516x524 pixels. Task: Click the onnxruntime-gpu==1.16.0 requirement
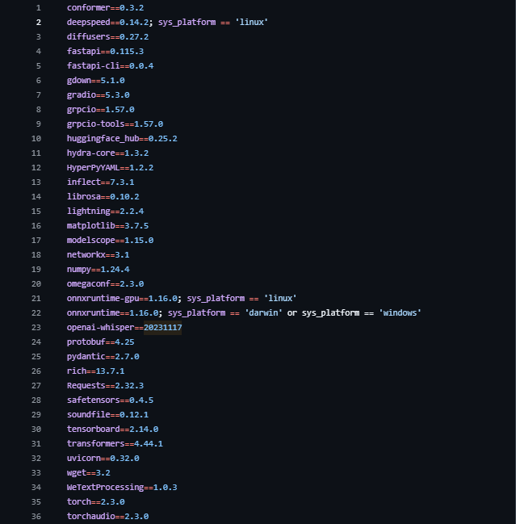pyautogui.click(x=122, y=298)
